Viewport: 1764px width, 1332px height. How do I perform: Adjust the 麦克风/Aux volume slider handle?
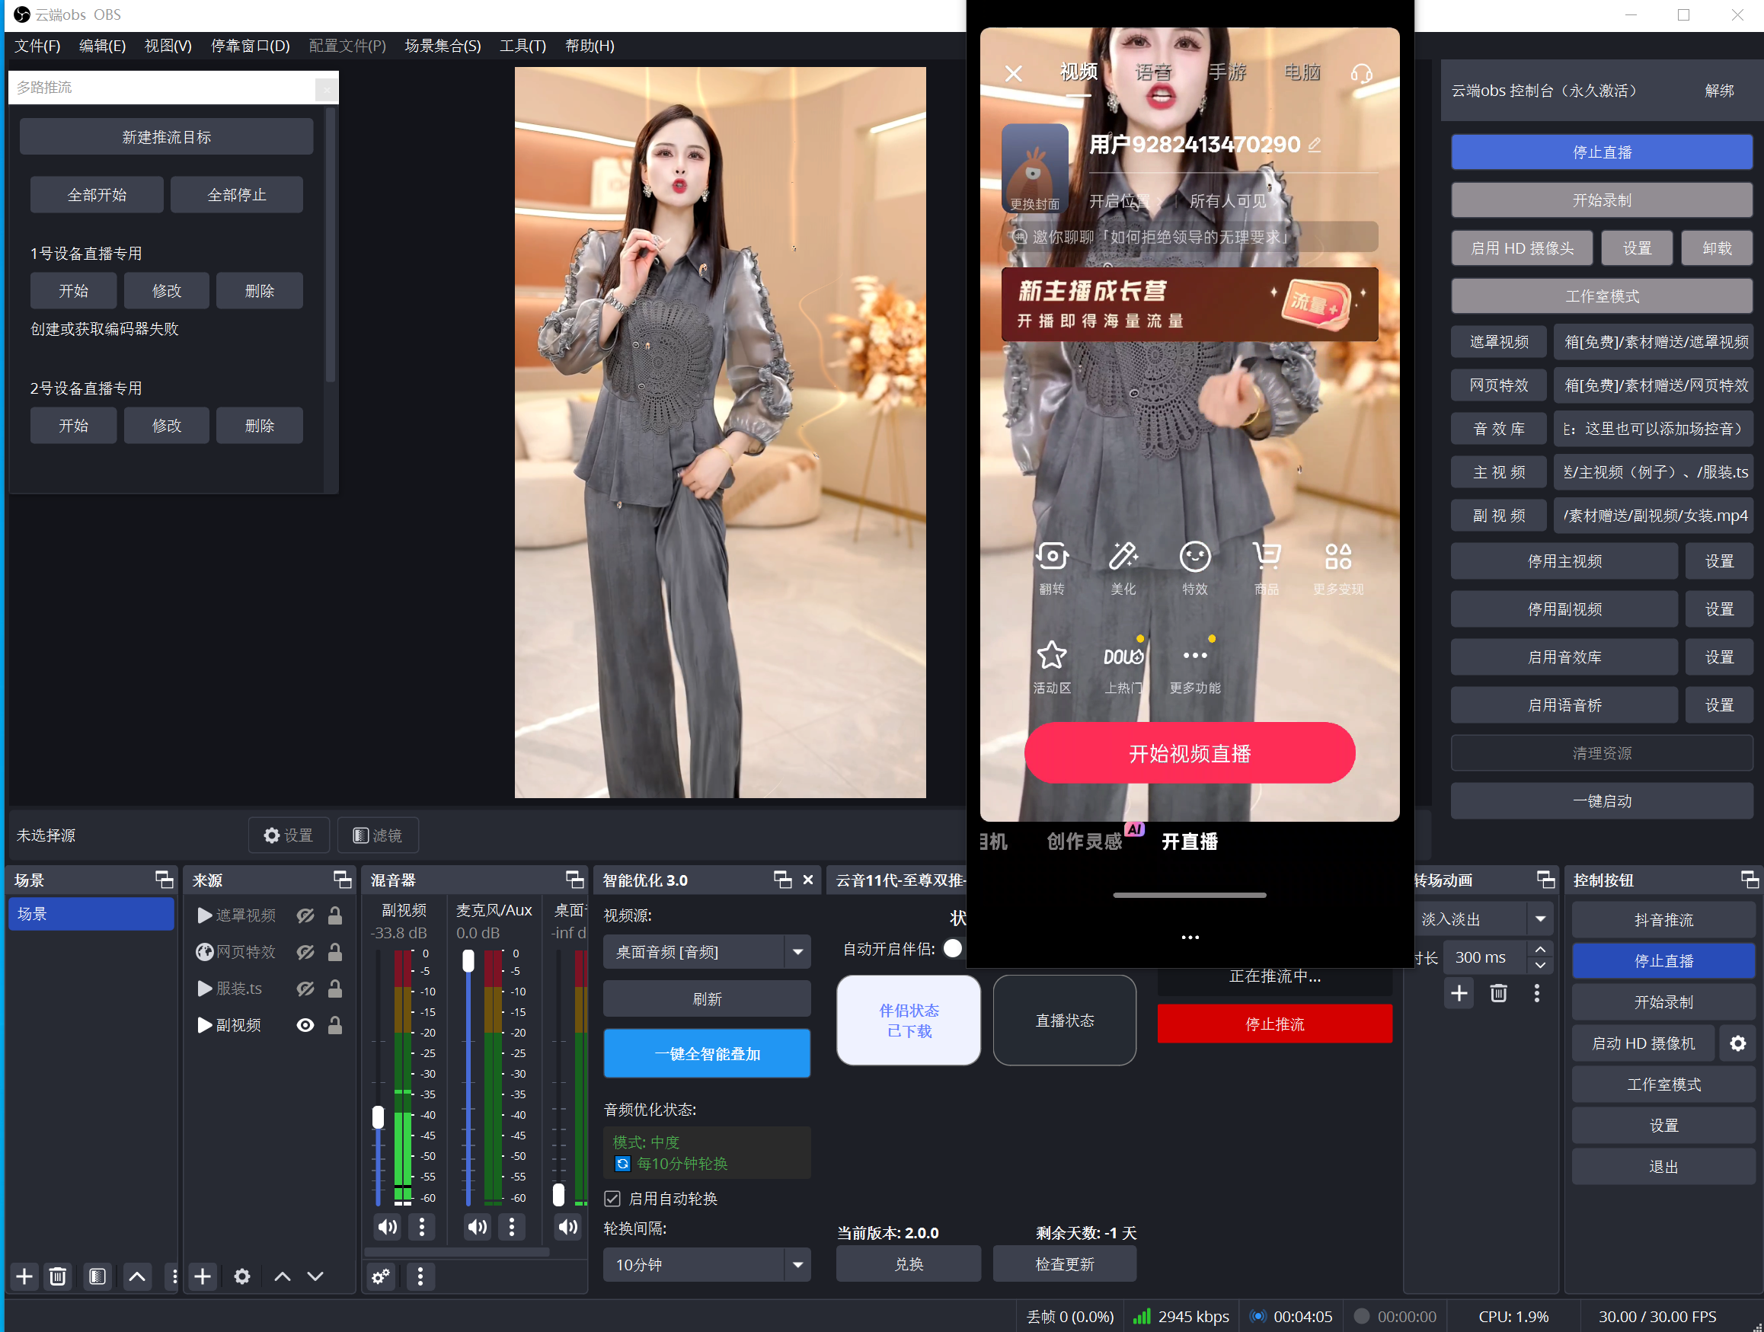(x=468, y=962)
